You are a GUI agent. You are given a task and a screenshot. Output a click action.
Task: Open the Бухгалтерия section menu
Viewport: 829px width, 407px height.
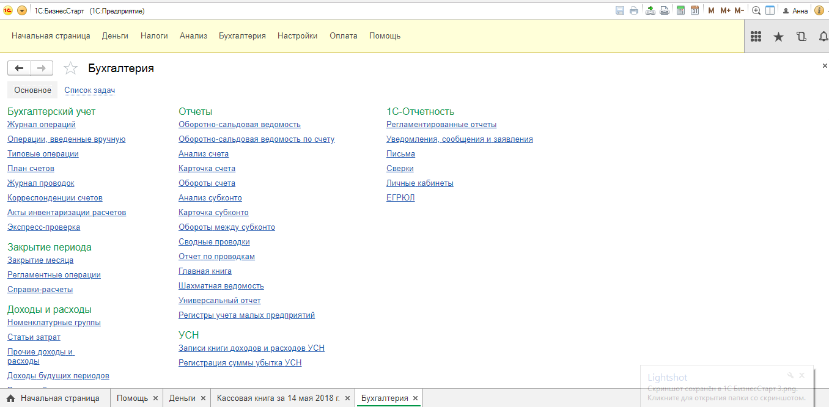point(242,35)
